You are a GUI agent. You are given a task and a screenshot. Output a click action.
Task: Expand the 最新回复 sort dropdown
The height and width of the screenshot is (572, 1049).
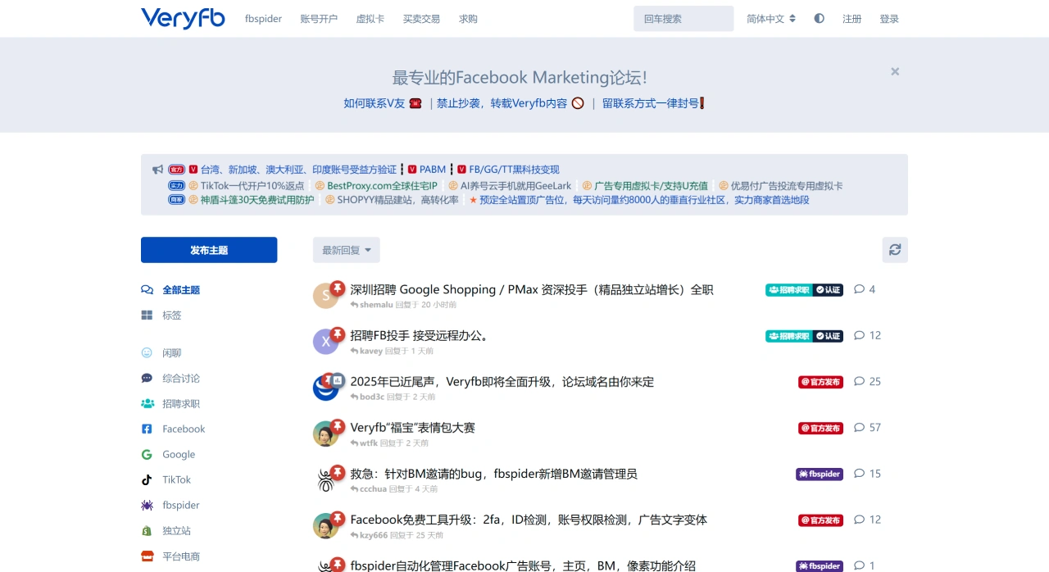coord(346,250)
